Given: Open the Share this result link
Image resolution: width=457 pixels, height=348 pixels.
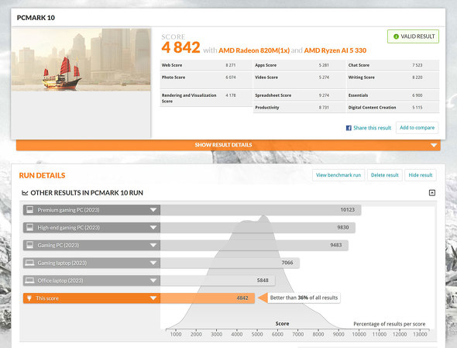Looking at the screenshot, I should [x=373, y=128].
